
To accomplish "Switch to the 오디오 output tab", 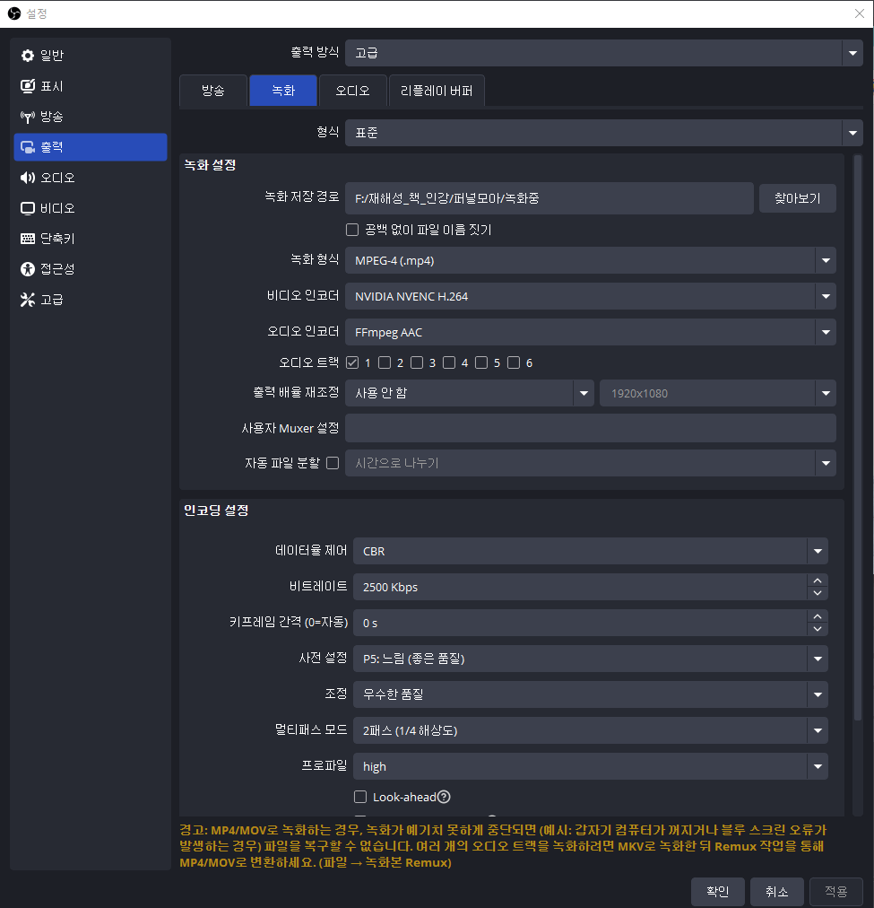I will coord(353,91).
